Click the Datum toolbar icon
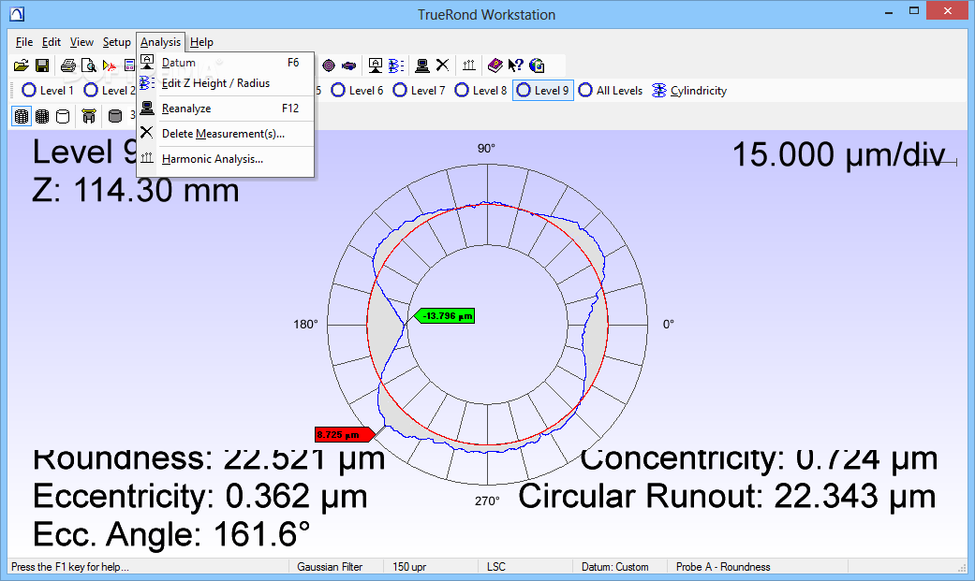This screenshot has height=581, width=975. pos(375,65)
